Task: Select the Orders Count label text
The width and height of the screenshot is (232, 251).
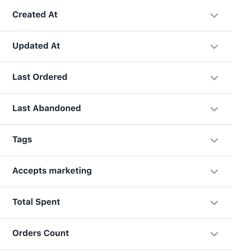Action: [41, 233]
